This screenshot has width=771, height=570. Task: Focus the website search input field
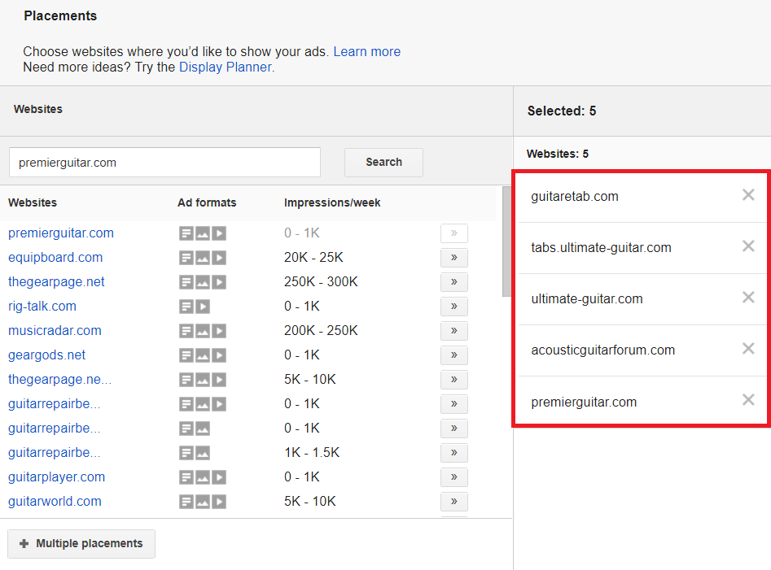coord(164,163)
